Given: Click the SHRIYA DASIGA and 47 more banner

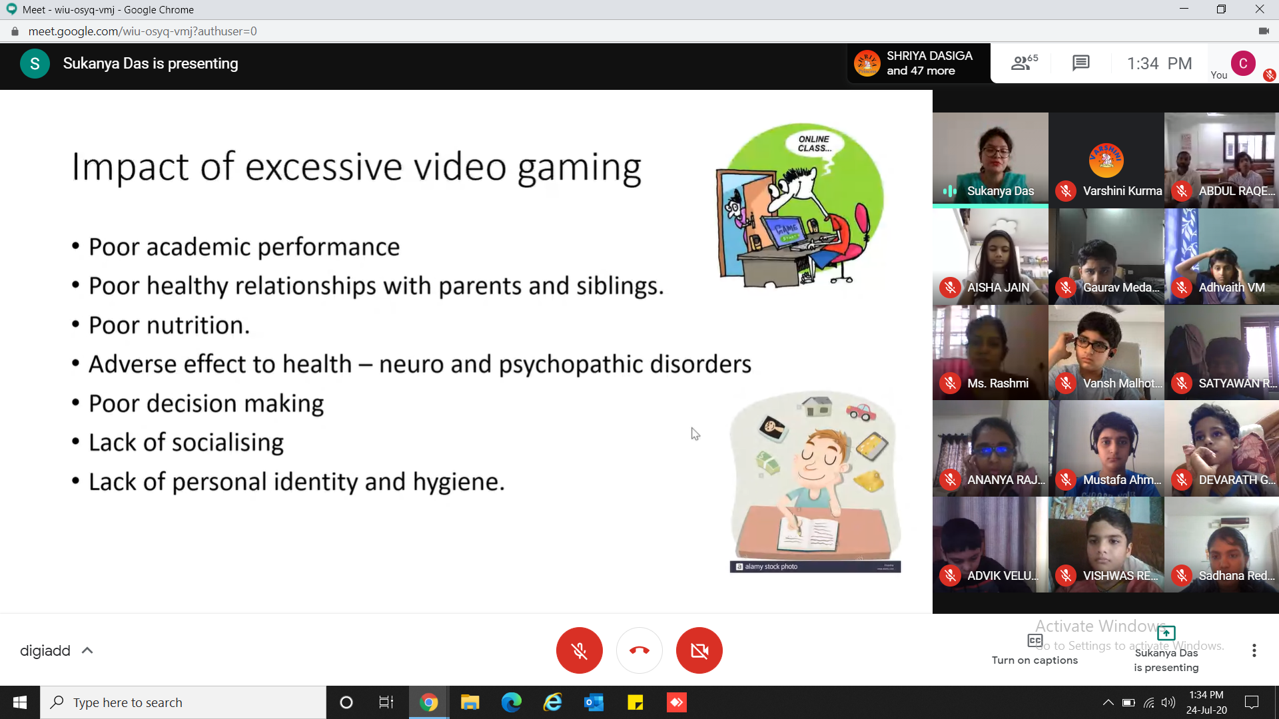Looking at the screenshot, I should pos(918,63).
